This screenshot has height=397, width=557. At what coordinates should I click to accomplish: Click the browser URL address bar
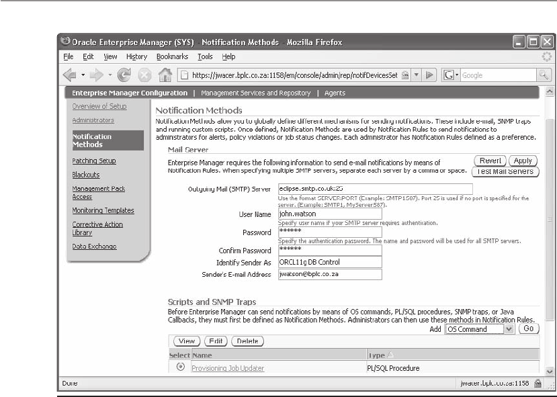click(294, 75)
